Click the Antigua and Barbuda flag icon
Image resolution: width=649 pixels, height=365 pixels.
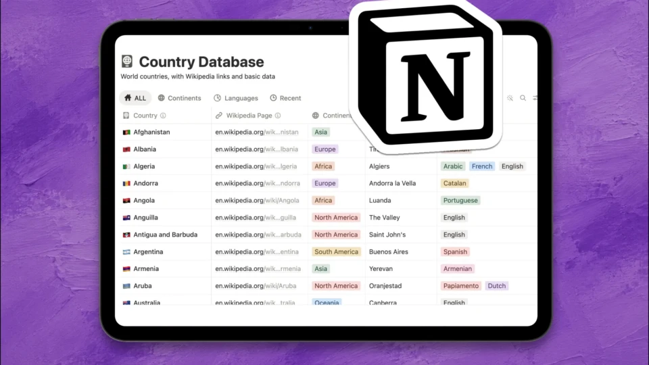[x=126, y=235]
